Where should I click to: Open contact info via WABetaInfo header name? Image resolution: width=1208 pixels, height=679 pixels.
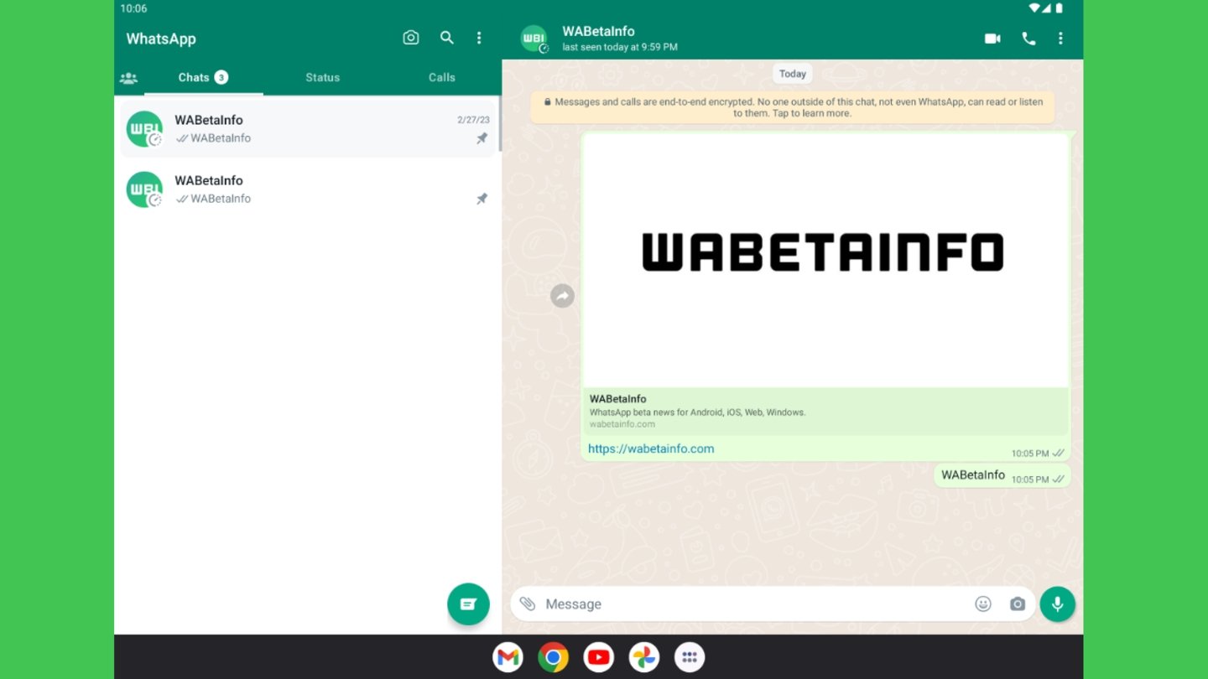click(x=598, y=31)
